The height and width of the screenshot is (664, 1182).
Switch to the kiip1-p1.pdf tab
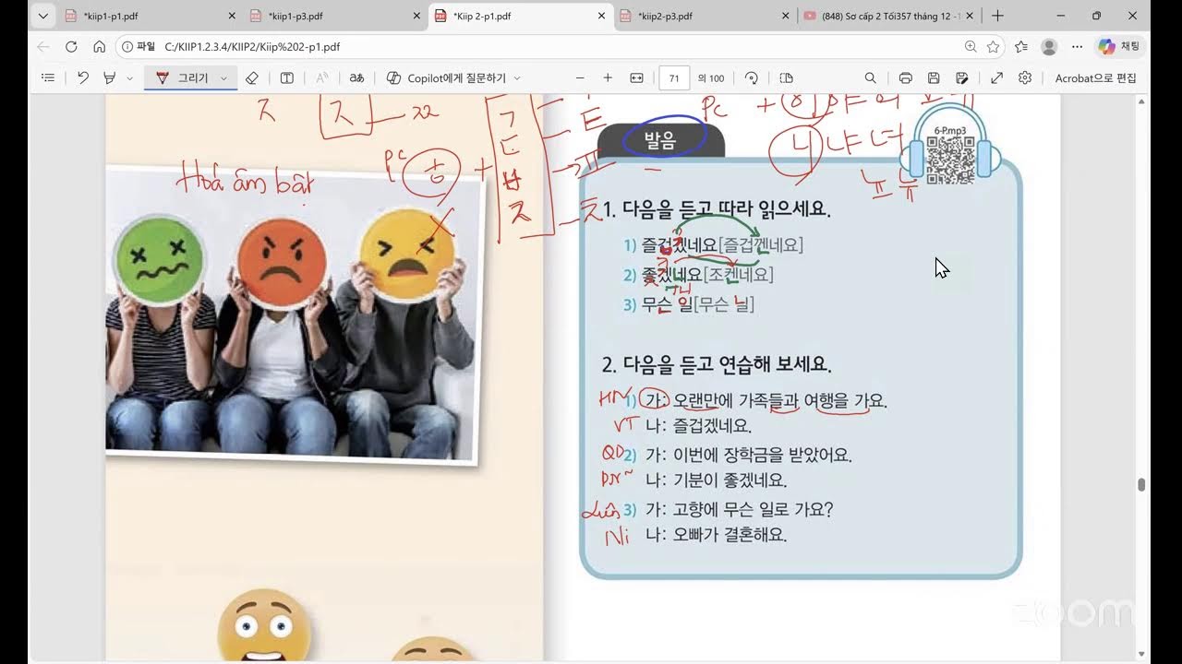(150, 16)
